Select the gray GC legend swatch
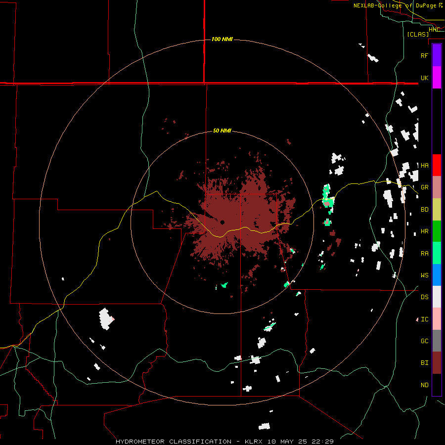 [437, 341]
